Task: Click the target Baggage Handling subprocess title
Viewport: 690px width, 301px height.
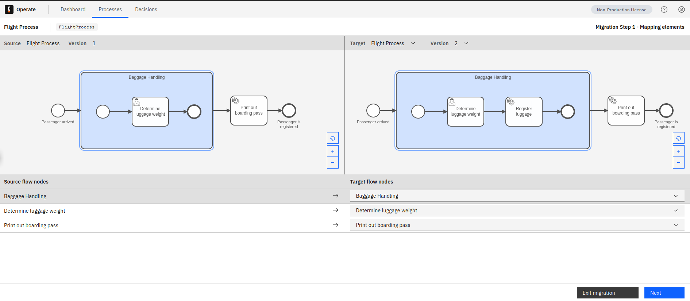Action: 493,77
